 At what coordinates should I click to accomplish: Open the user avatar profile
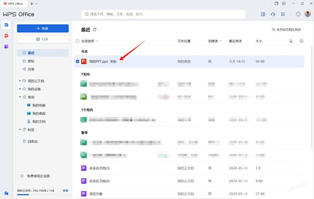click(x=308, y=14)
